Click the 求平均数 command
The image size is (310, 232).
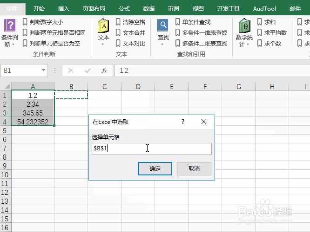point(272,32)
